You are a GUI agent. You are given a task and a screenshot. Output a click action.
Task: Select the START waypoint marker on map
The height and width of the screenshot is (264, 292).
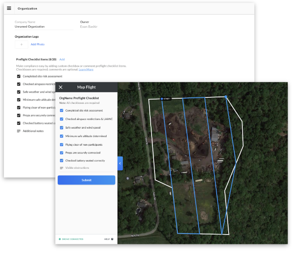tap(166, 99)
